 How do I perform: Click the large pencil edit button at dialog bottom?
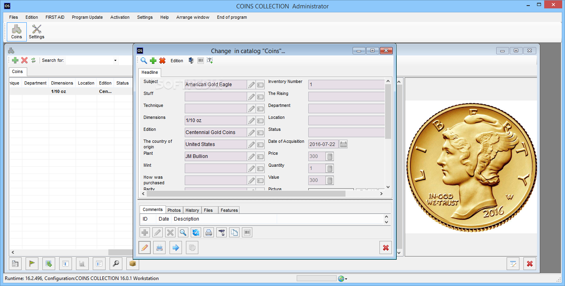pyautogui.click(x=145, y=248)
